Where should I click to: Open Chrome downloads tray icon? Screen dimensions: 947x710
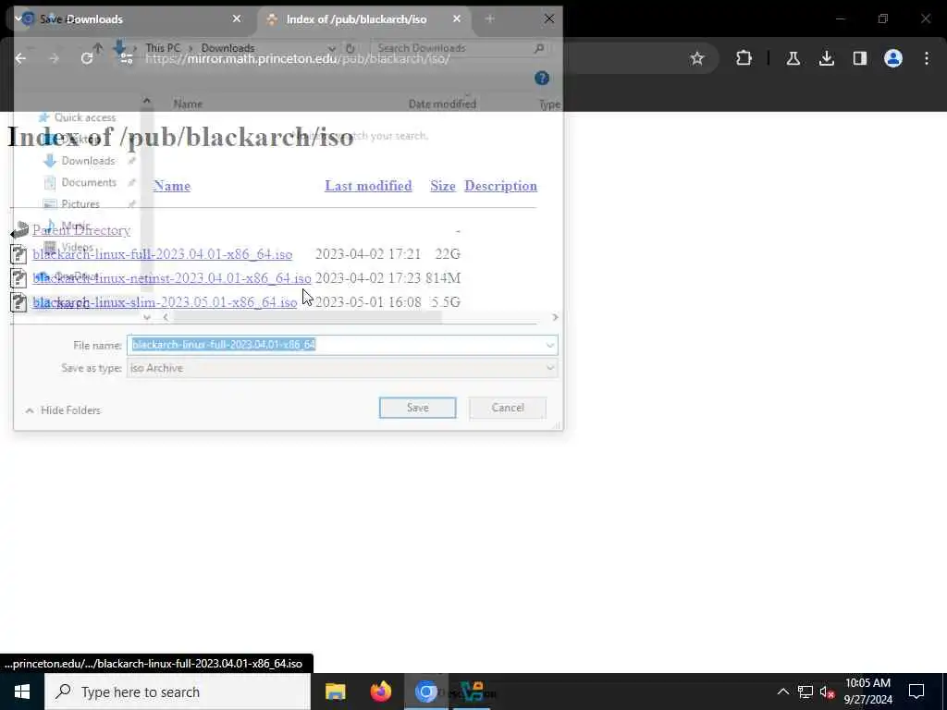(x=826, y=58)
